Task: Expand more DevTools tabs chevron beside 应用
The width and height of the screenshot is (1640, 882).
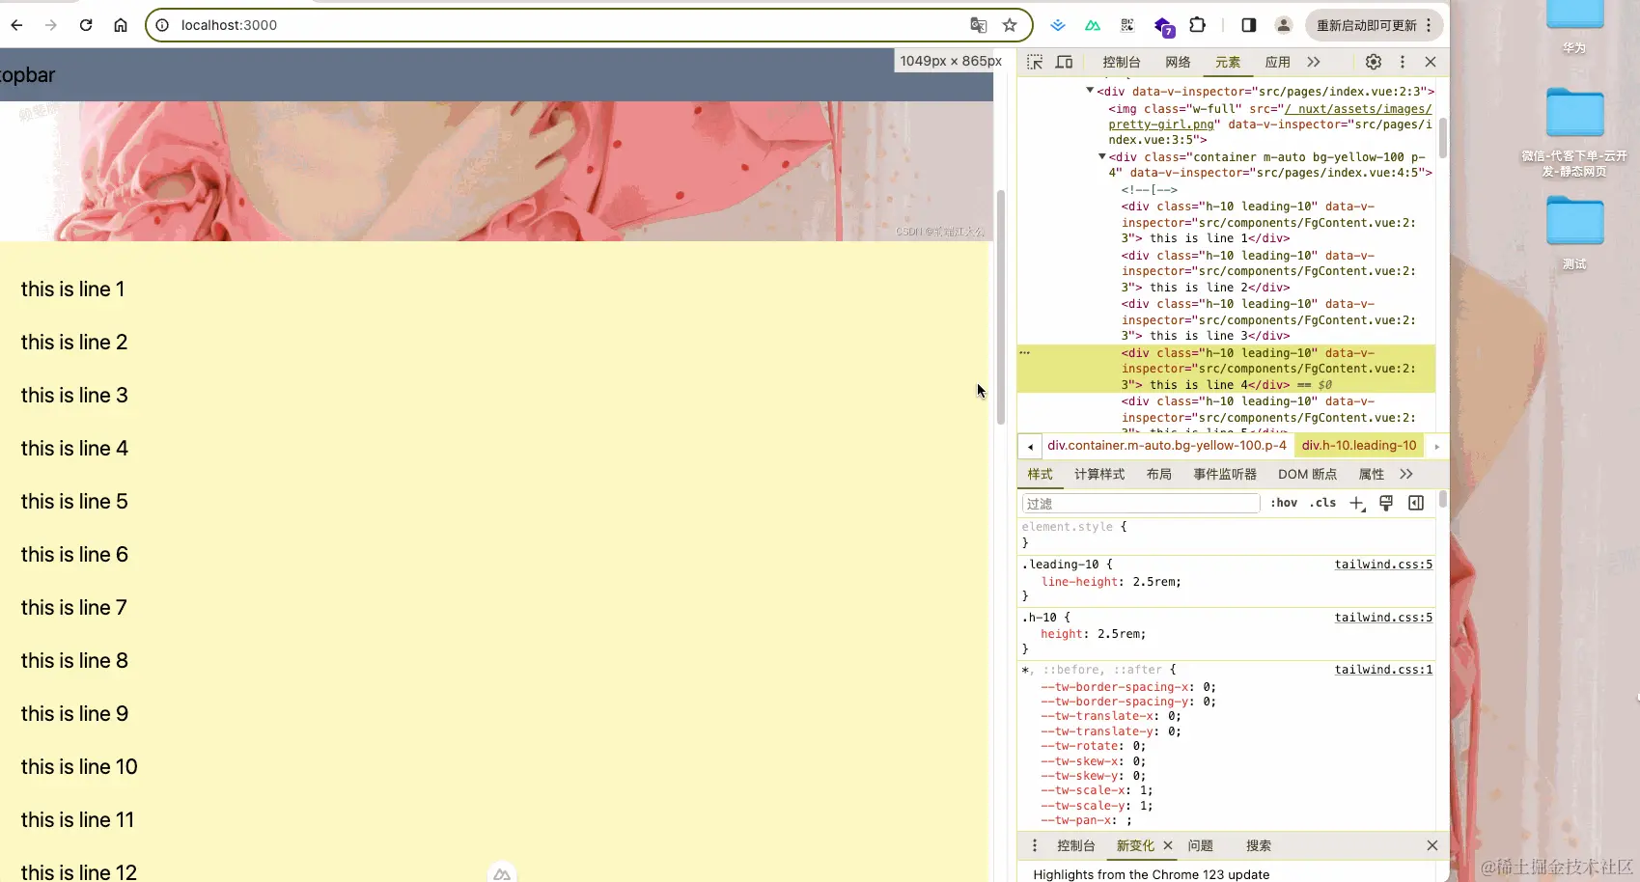Action: point(1313,62)
